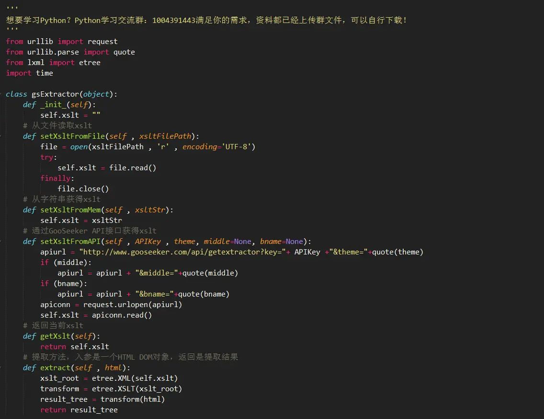Click the line 'from urllib.parse import quote'
544x419 pixels.
coord(70,52)
